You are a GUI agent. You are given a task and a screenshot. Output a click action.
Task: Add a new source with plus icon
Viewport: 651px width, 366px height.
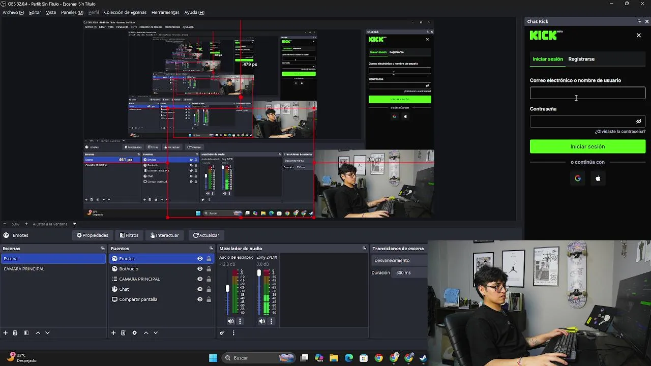pyautogui.click(x=113, y=333)
